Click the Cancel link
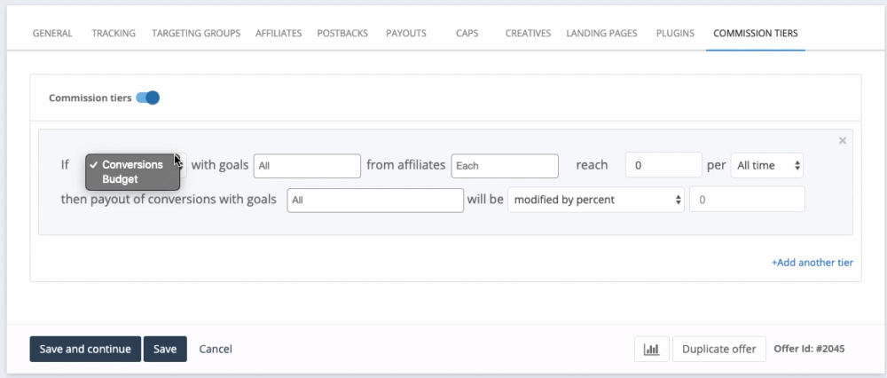887x378 pixels. pyautogui.click(x=216, y=349)
